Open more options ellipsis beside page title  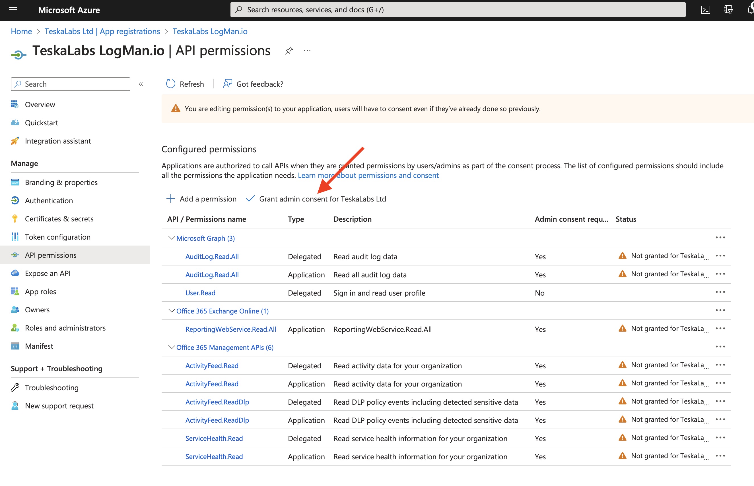[x=307, y=51]
